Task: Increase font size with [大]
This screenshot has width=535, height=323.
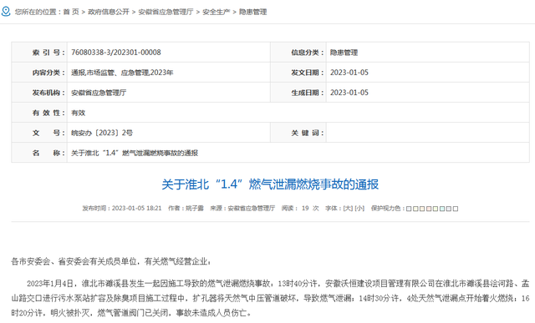Action: click(x=348, y=208)
